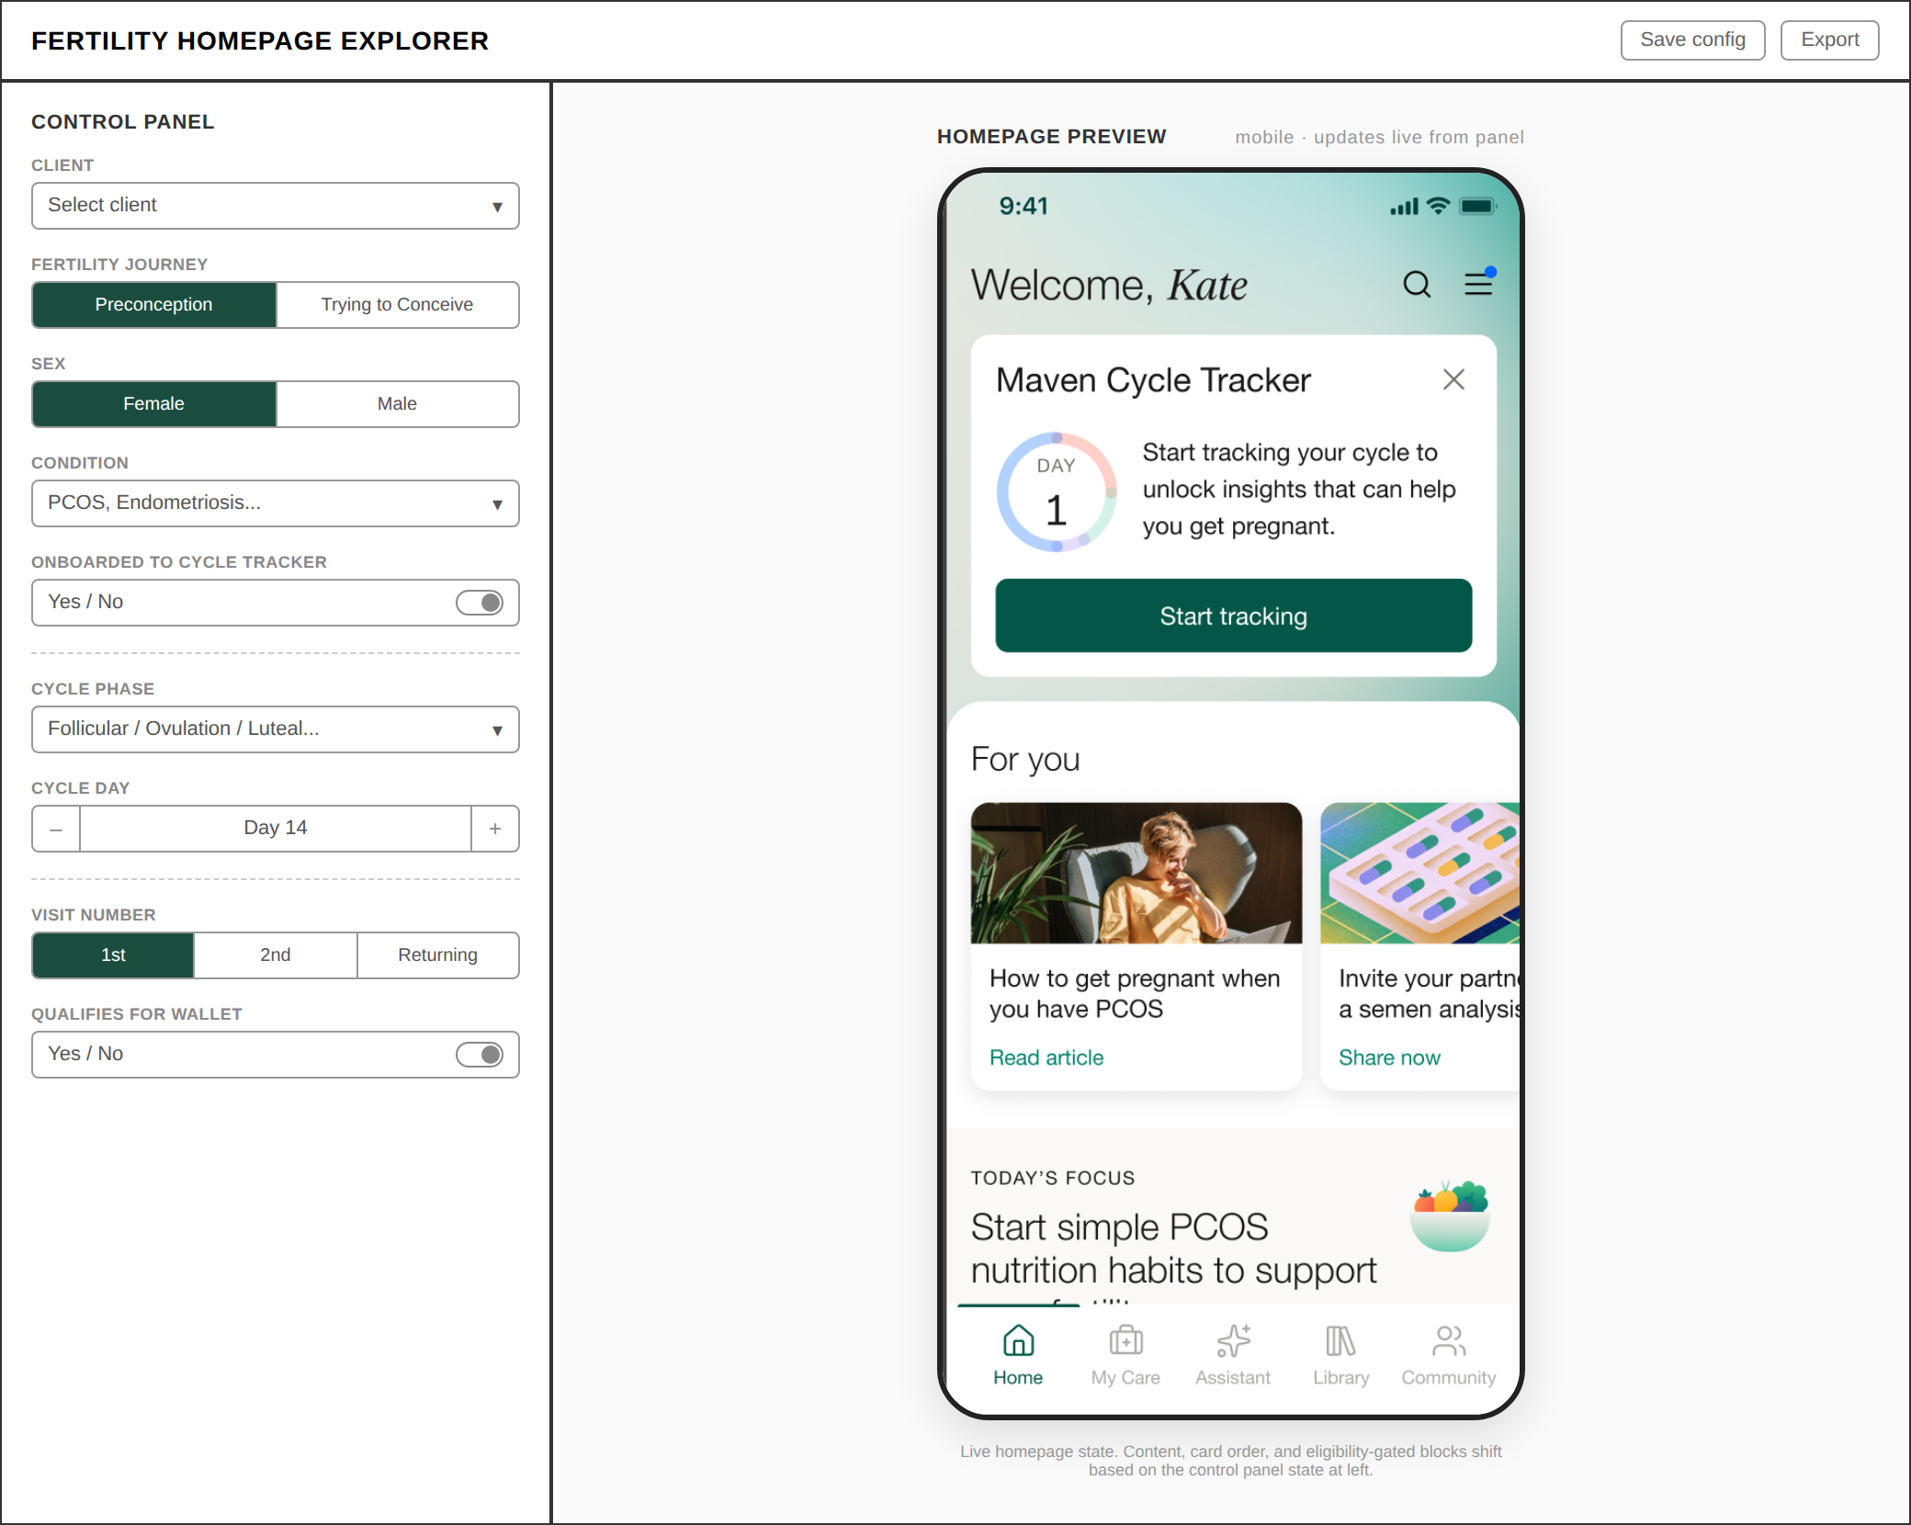Click the My Care tab label

point(1125,1378)
